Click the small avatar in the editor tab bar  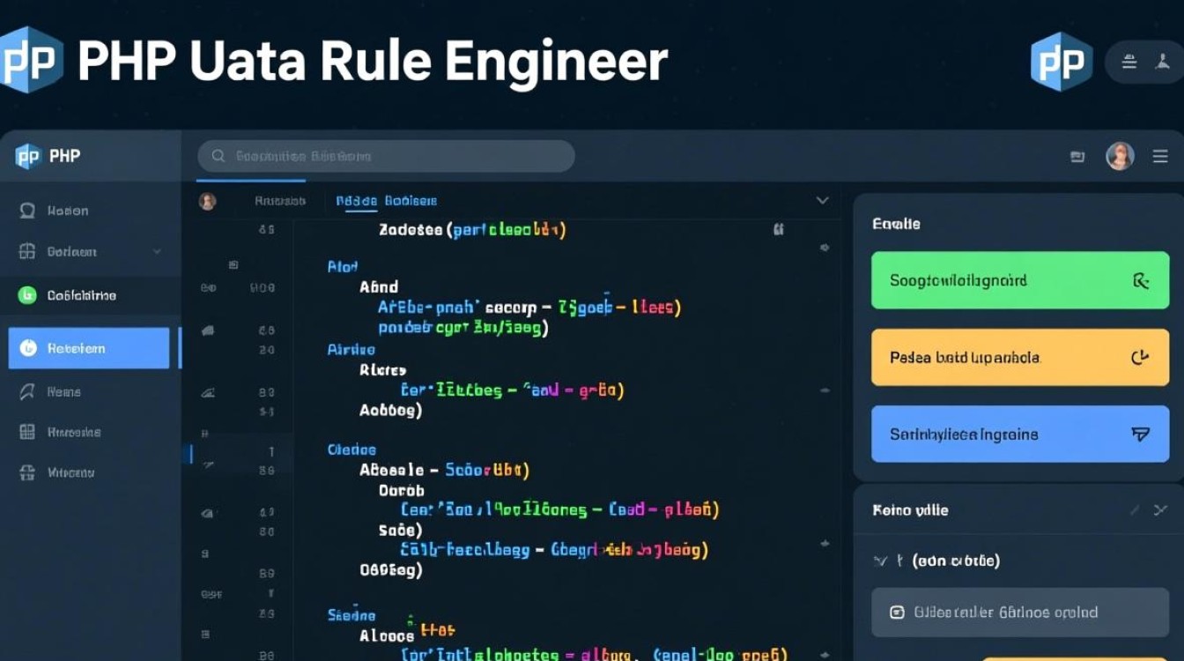208,202
